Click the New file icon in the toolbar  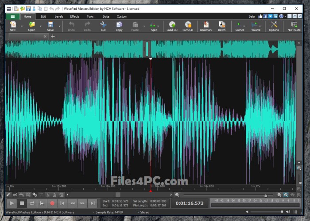(13, 25)
